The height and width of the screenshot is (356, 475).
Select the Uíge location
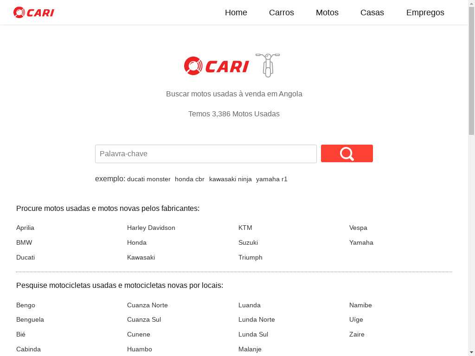point(356,320)
